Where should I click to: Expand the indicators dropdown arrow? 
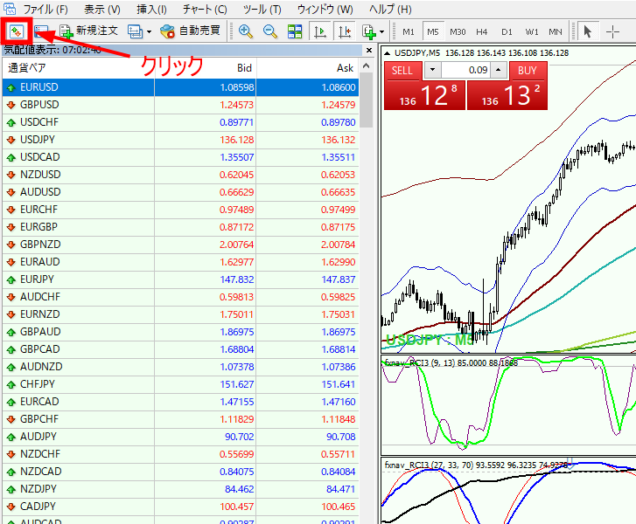point(381,31)
